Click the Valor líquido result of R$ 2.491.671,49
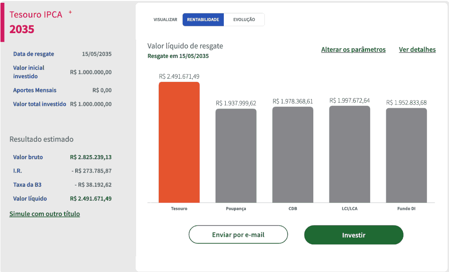The width and height of the screenshot is (449, 272). click(90, 198)
